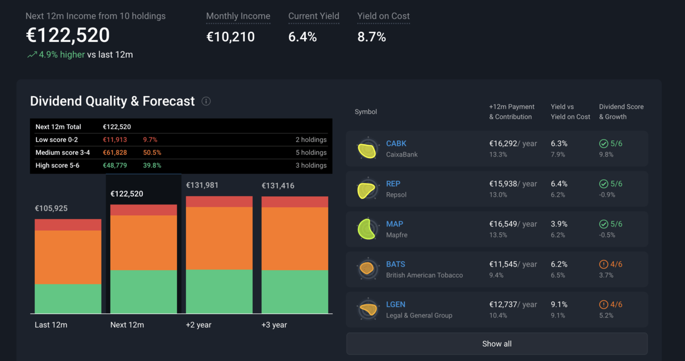The width and height of the screenshot is (685, 361).
Task: Click the orange warning score icon for BATS
Action: point(604,264)
